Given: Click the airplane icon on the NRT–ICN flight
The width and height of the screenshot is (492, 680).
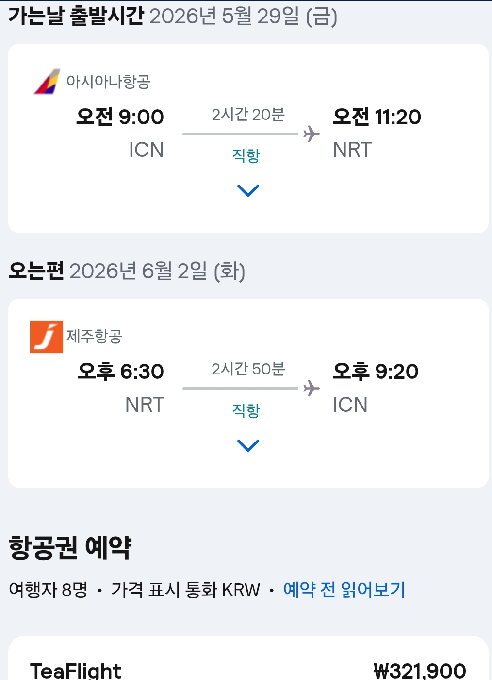Looking at the screenshot, I should click(312, 389).
